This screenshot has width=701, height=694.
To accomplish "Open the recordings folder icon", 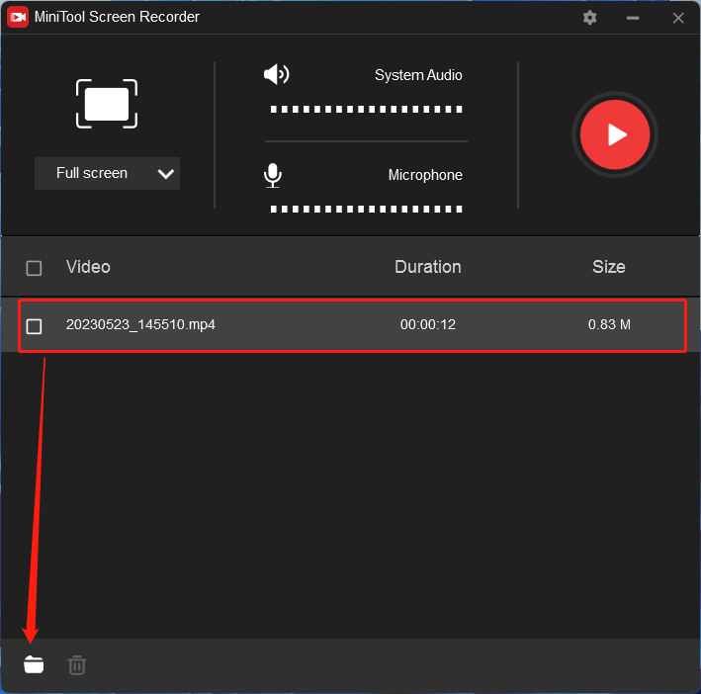I will [34, 664].
